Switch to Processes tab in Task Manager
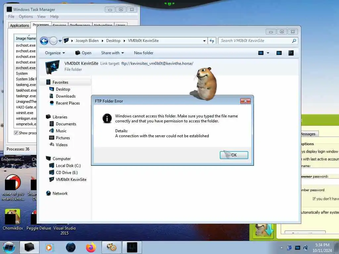 pos(41,24)
